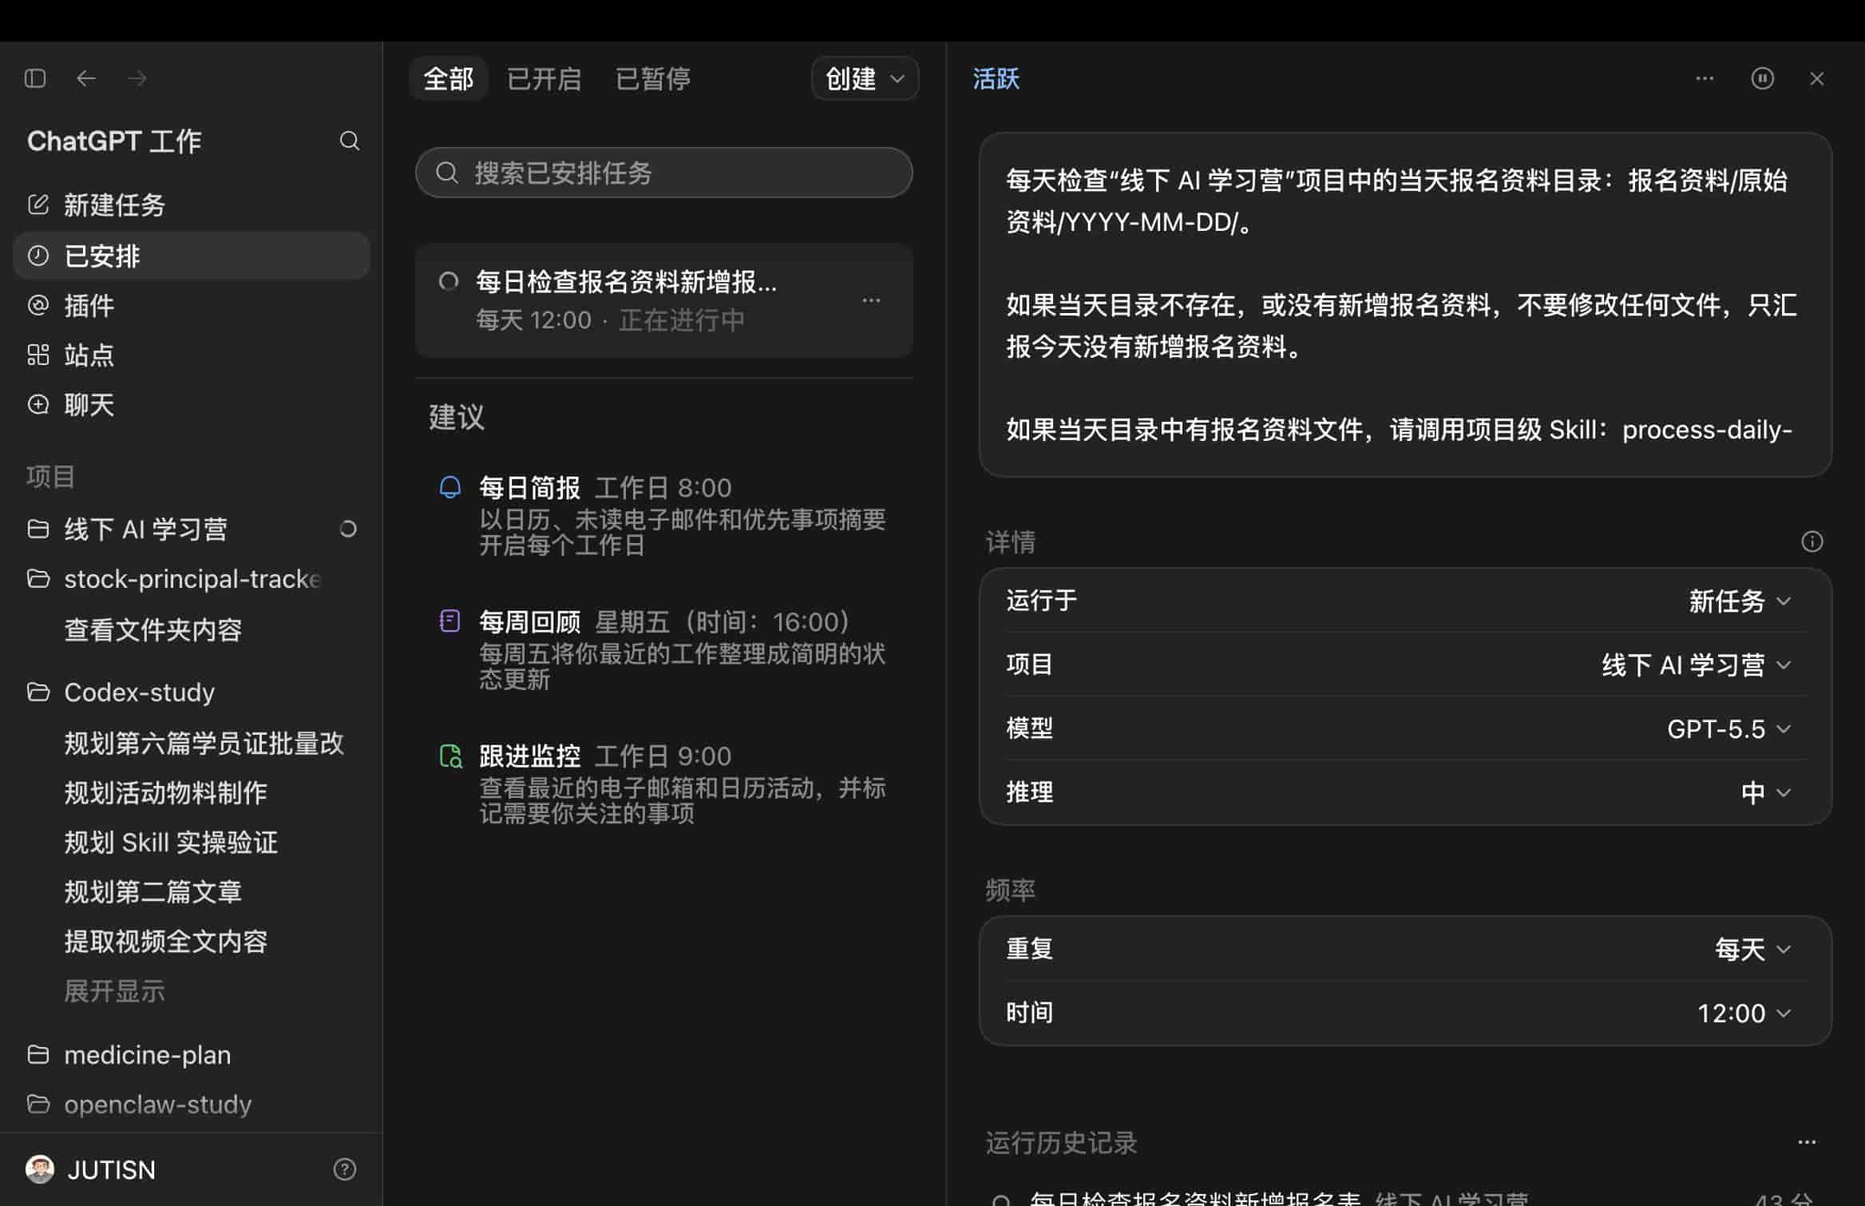This screenshot has width=1865, height=1206.
Task: Open 规划 Skill 实操验证 chat
Action: [192, 842]
